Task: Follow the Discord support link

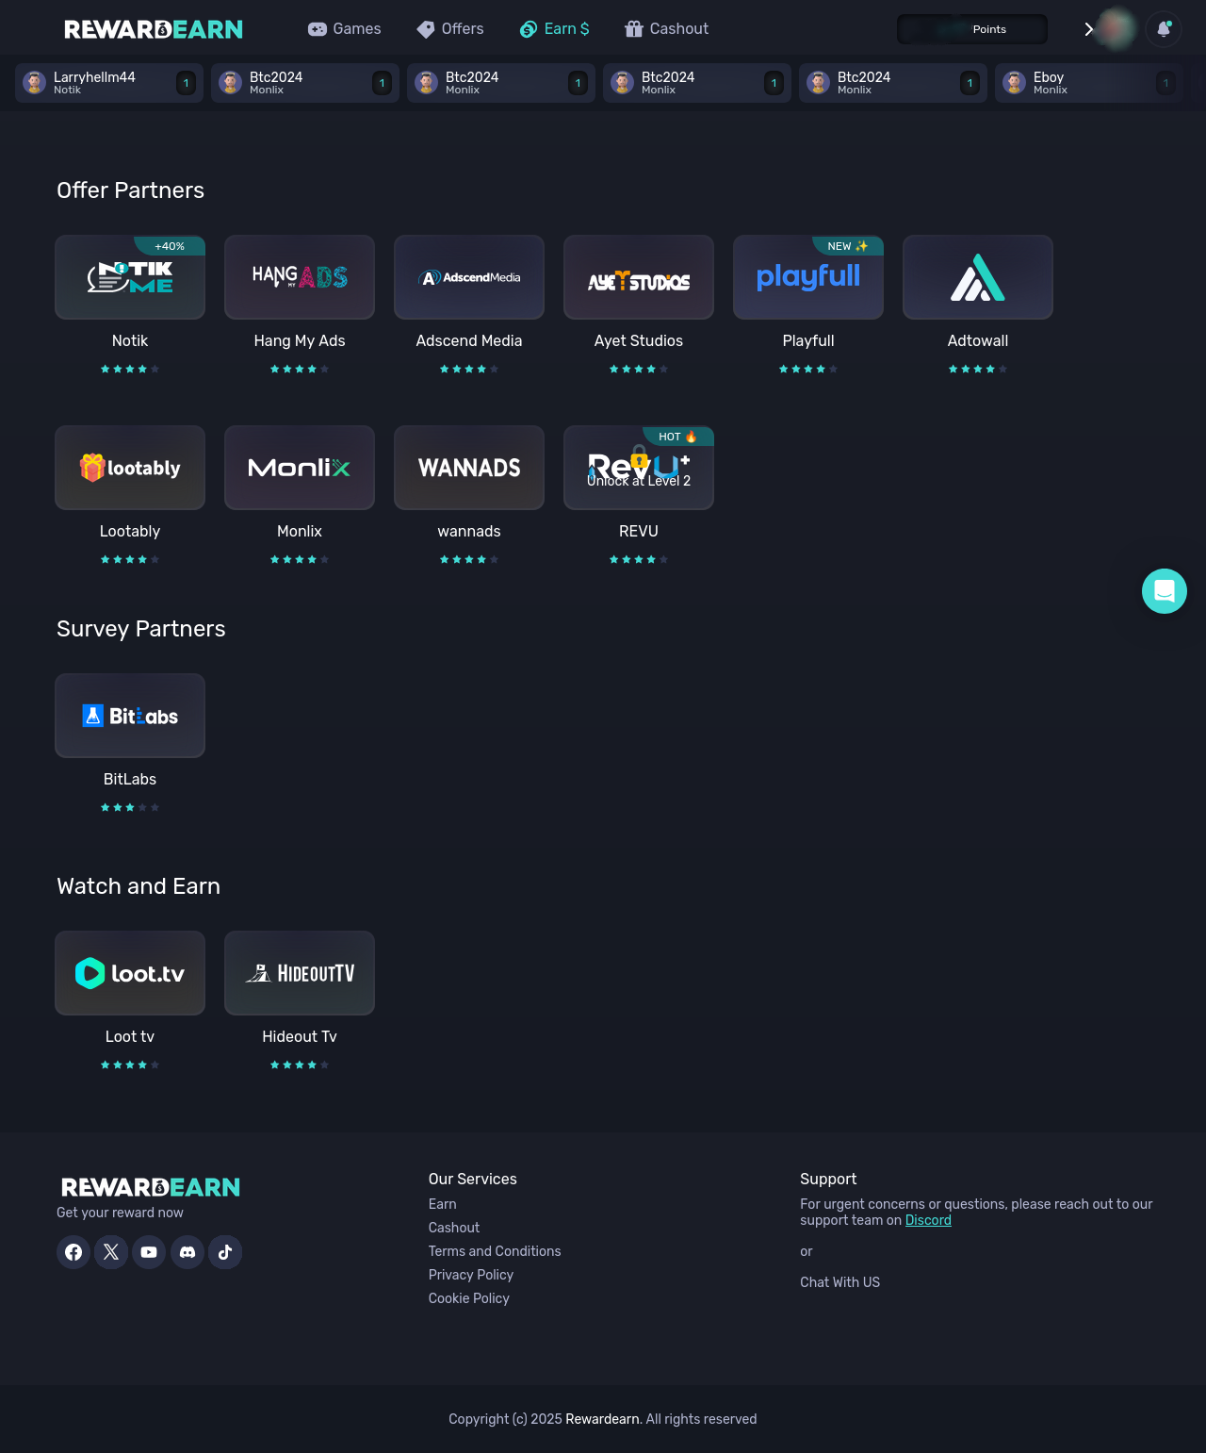Action: point(928,1220)
